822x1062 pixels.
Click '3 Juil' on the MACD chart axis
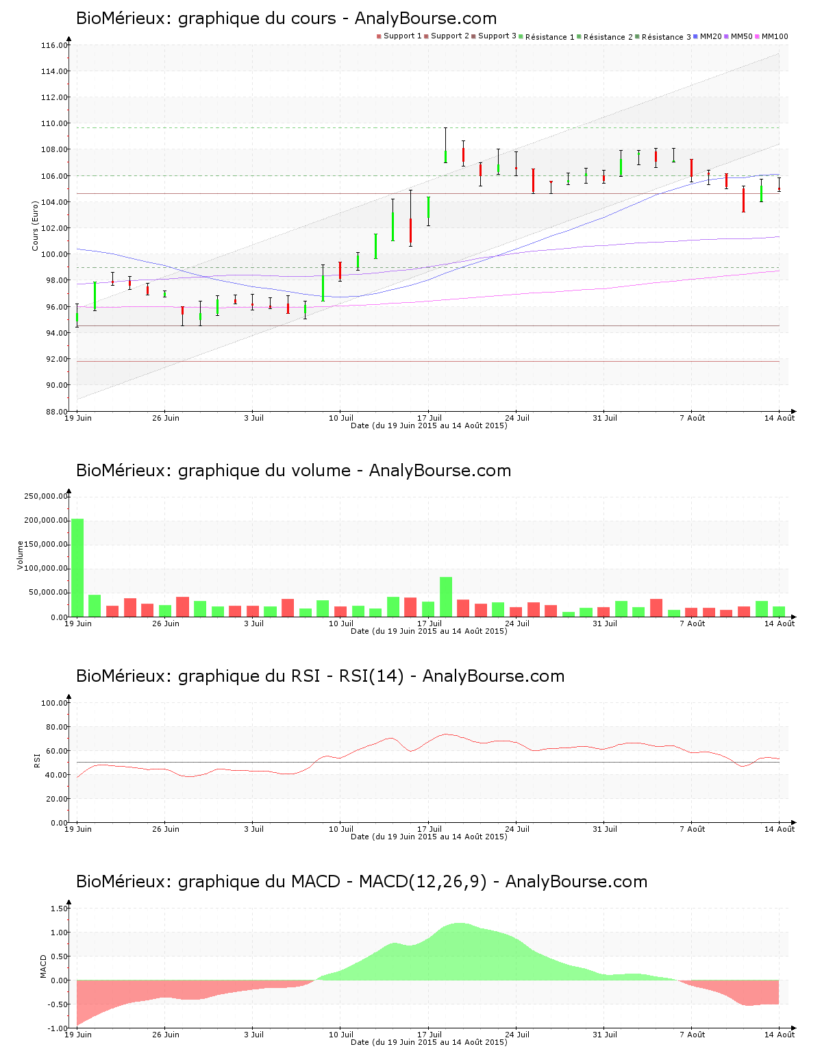[x=253, y=1035]
